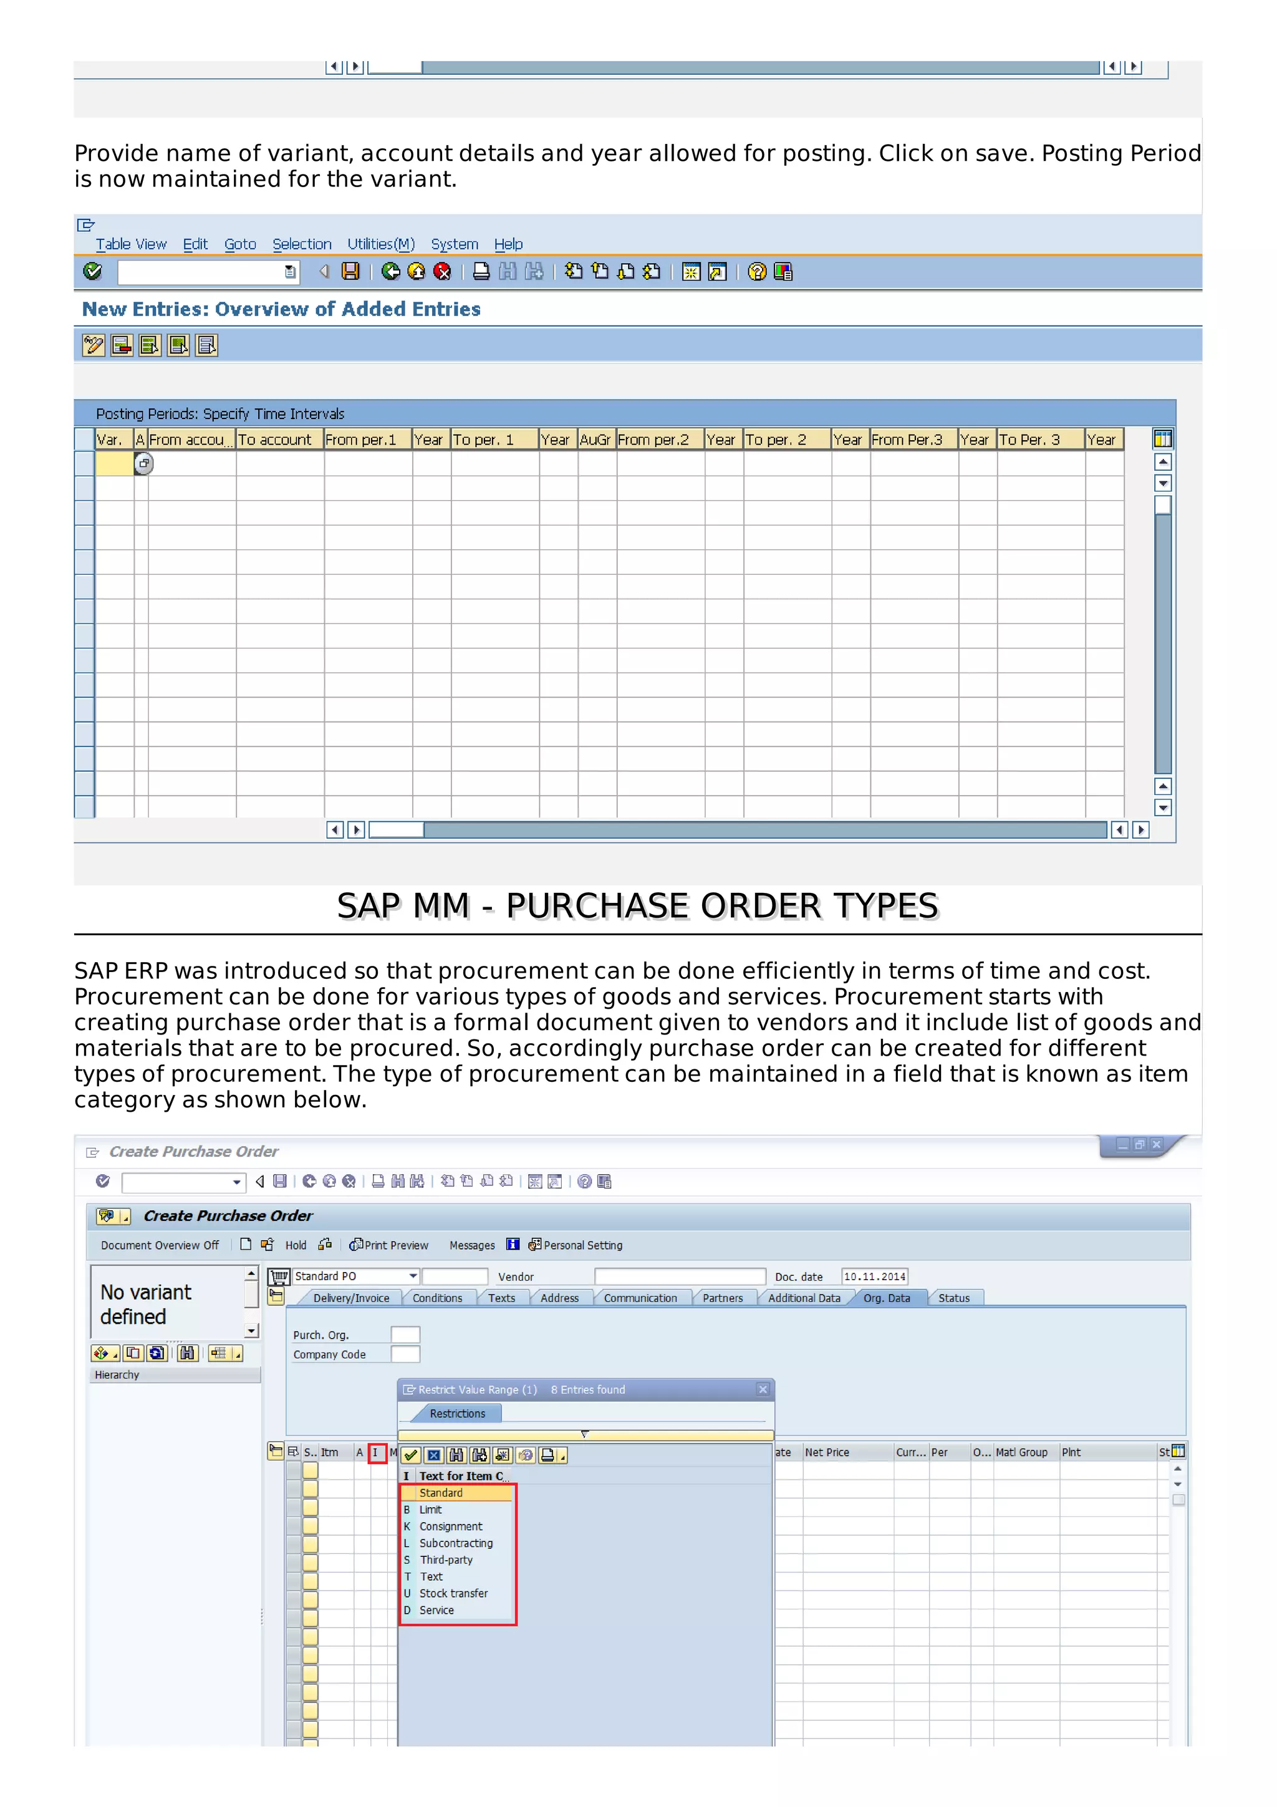
Task: Click the Messages button
Action: click(472, 1245)
